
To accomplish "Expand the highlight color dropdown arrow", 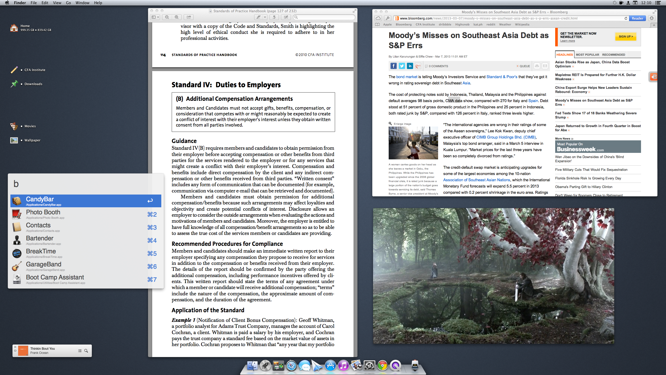I will pyautogui.click(x=265, y=17).
